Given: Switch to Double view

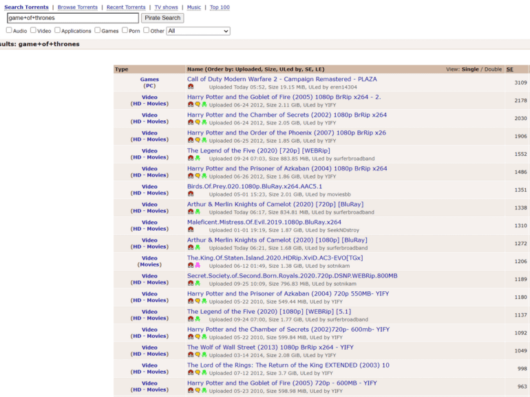Looking at the screenshot, I should 493,69.
